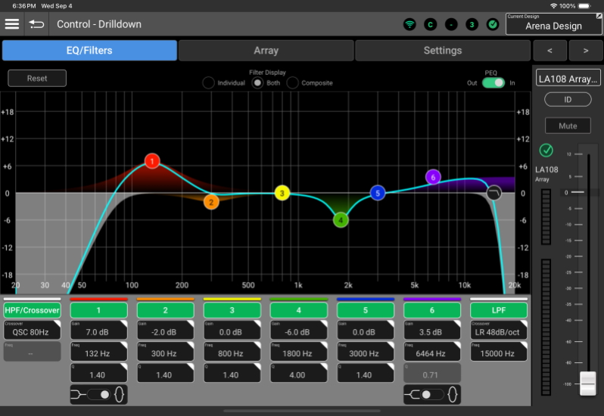The image size is (604, 416).
Task: Tap the LA108 Array name field
Action: click(568, 79)
